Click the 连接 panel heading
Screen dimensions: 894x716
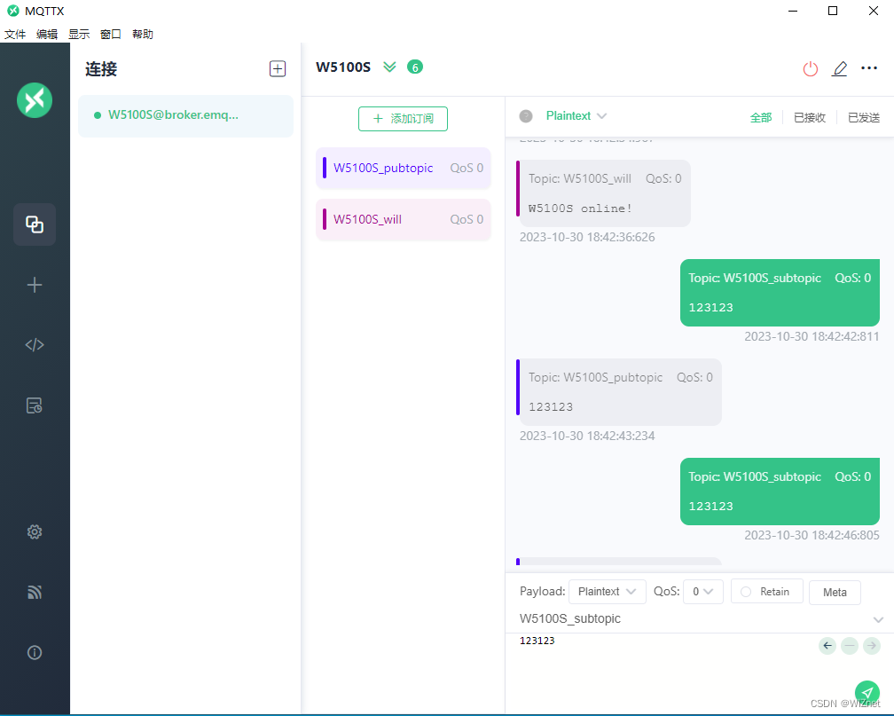coord(101,69)
